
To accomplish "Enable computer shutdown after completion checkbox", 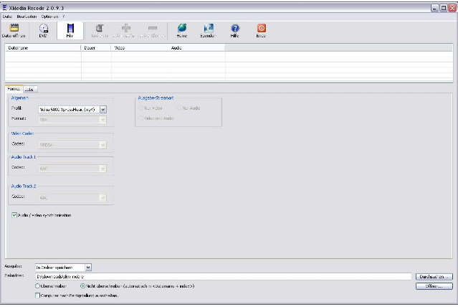I will pyautogui.click(x=37, y=296).
